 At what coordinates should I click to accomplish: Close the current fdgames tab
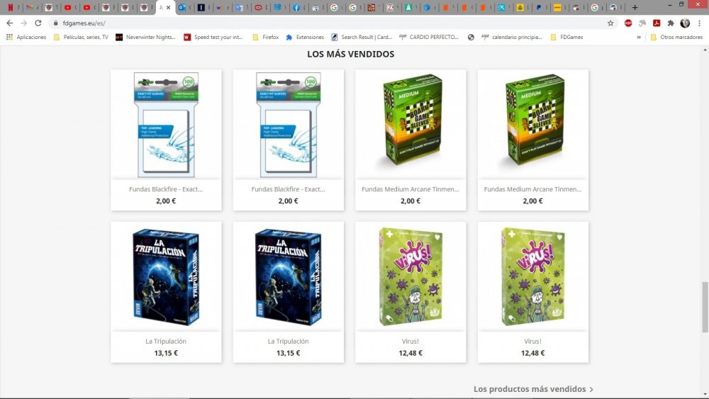(168, 7)
